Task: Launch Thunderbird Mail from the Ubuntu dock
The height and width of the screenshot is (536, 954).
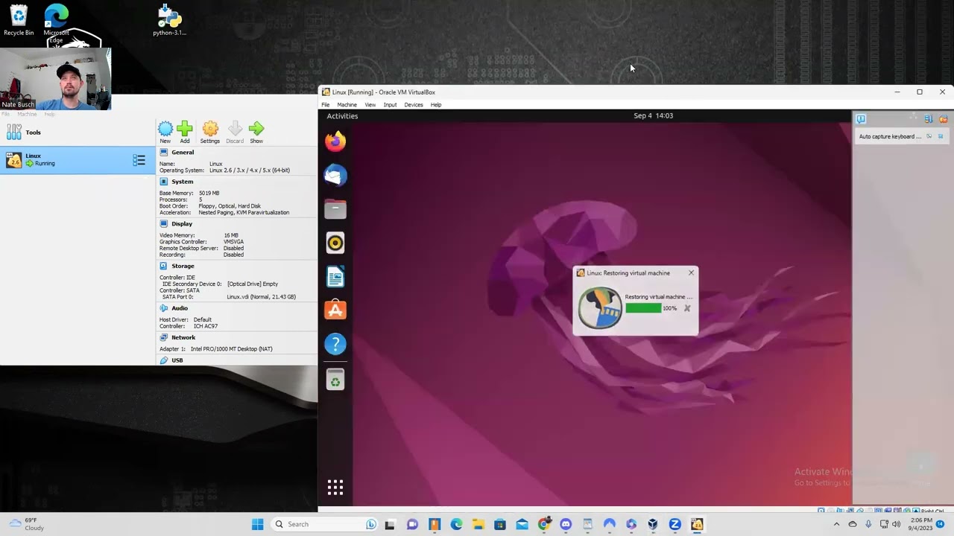Action: [335, 175]
